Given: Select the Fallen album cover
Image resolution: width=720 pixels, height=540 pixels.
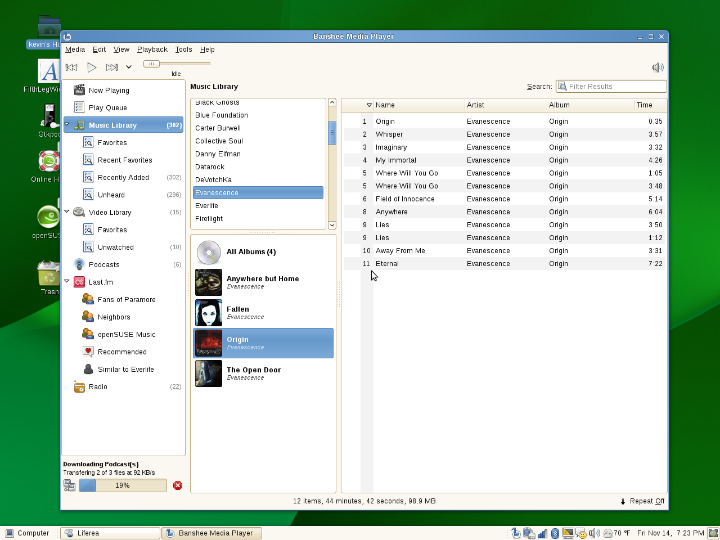Looking at the screenshot, I should [209, 313].
